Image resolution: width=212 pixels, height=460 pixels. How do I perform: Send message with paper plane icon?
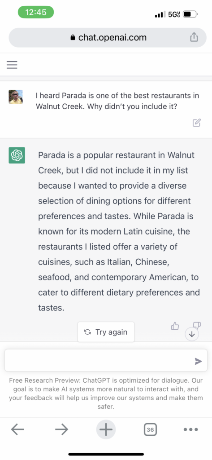(x=198, y=361)
